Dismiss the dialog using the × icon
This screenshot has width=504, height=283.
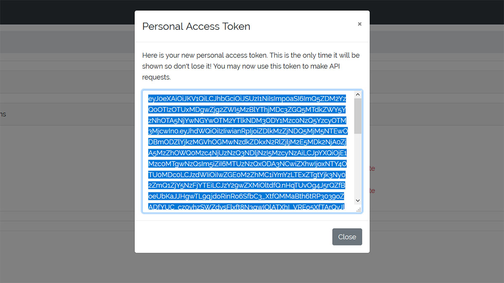360,24
